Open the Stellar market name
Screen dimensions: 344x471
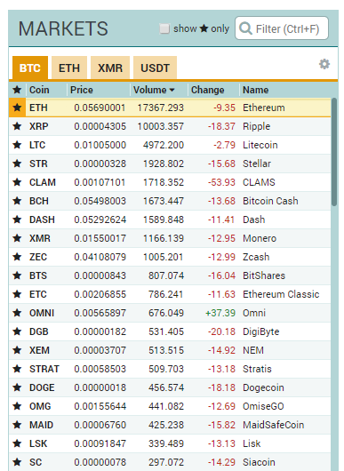(x=257, y=164)
